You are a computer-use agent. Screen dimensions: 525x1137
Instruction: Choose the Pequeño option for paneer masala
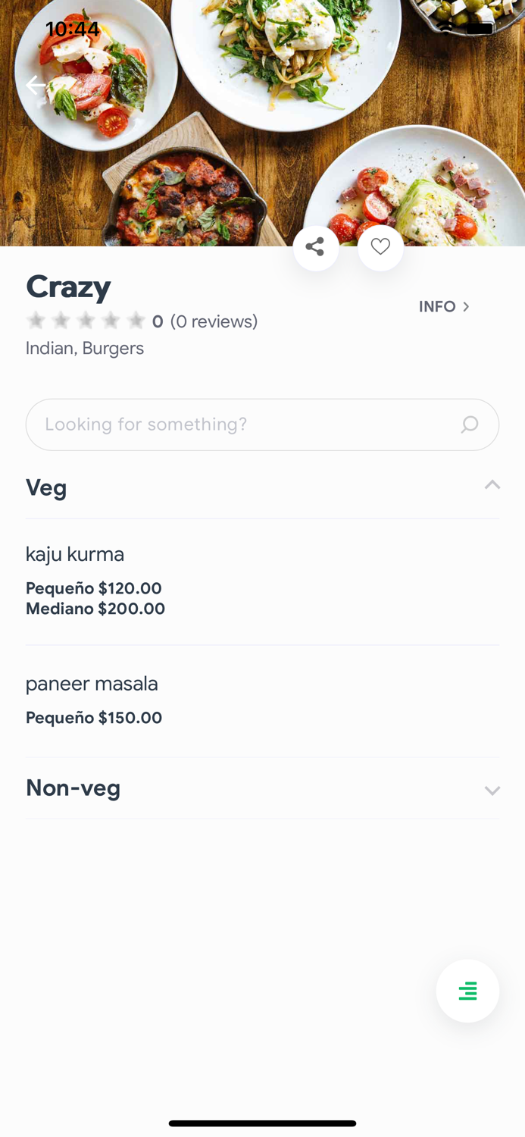[93, 717]
